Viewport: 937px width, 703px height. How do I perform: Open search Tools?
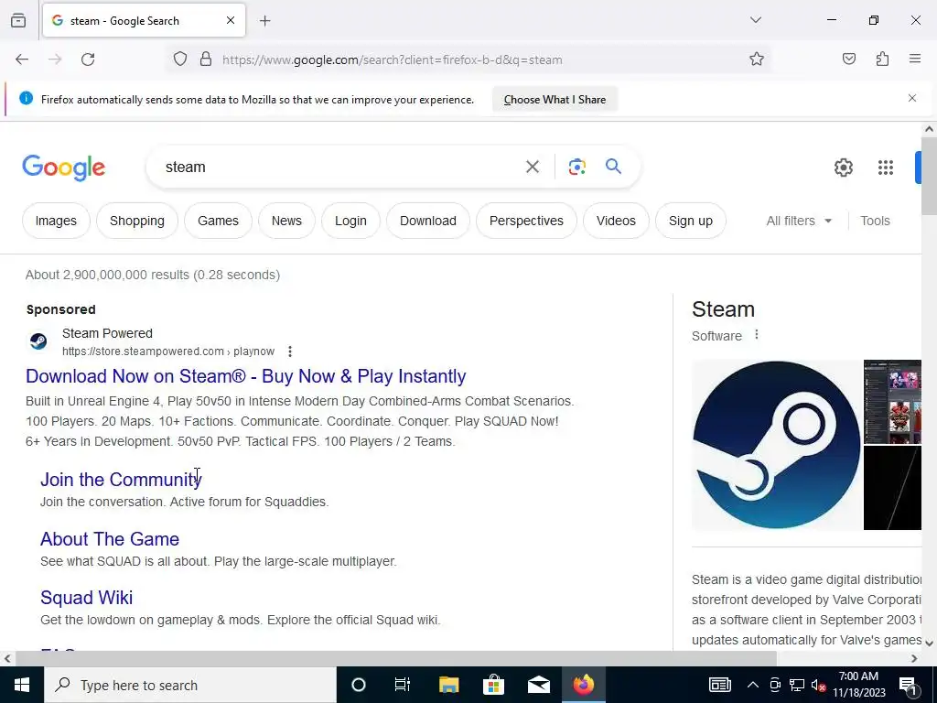click(875, 221)
